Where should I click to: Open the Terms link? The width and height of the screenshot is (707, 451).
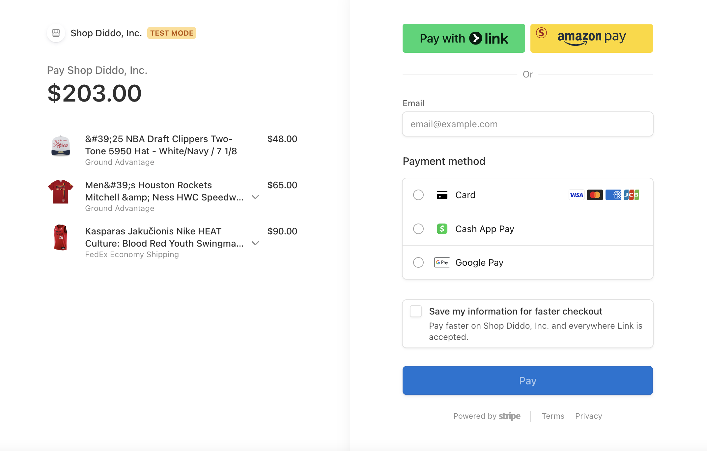[x=553, y=416]
